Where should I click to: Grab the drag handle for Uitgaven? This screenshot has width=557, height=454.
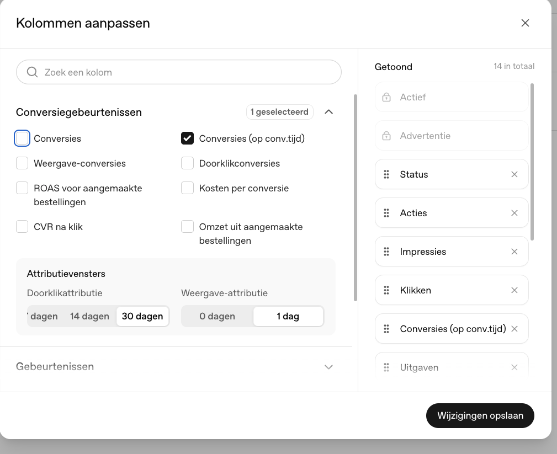(x=386, y=367)
